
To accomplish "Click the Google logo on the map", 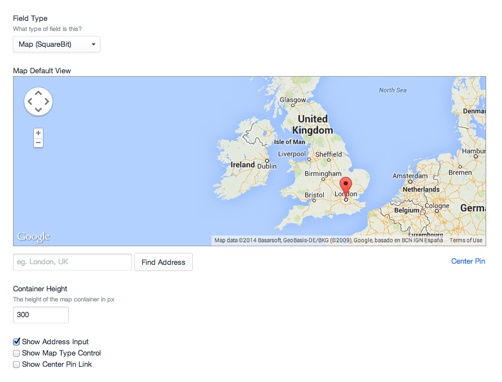I will [33, 237].
